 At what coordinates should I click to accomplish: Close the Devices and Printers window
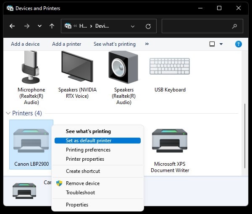(239, 8)
